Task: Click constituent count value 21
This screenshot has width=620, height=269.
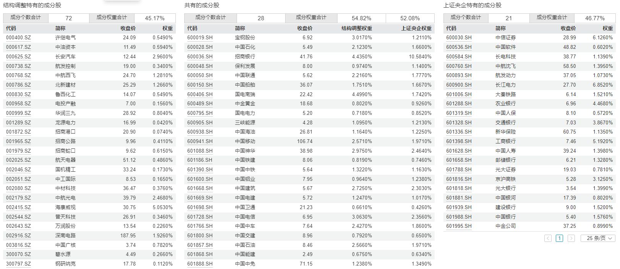Action: (x=509, y=18)
